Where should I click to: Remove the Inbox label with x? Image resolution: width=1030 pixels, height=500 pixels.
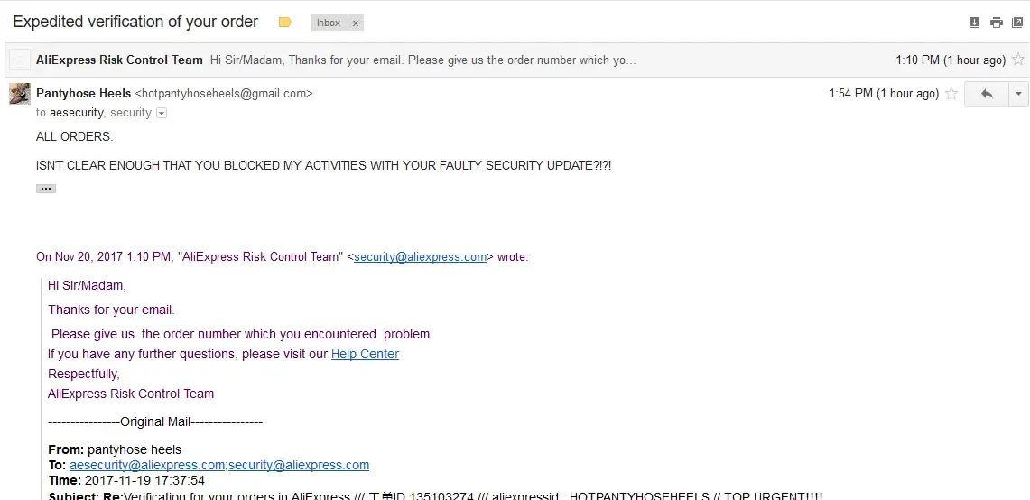pos(355,23)
